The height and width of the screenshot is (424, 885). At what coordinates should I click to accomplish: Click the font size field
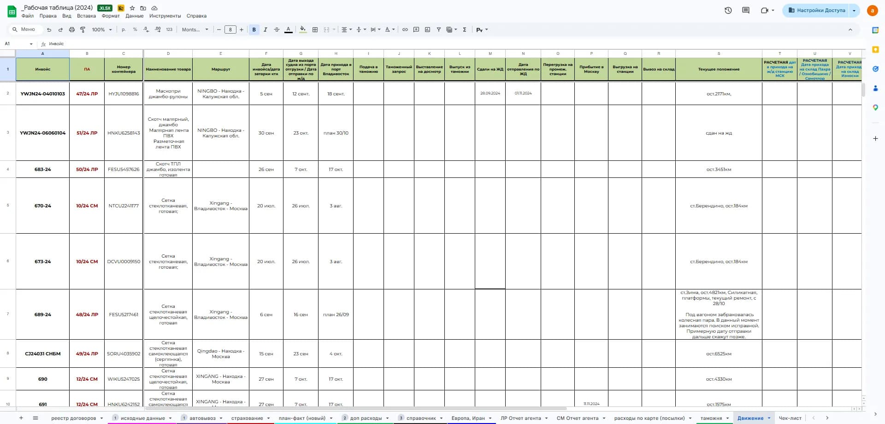230,29
